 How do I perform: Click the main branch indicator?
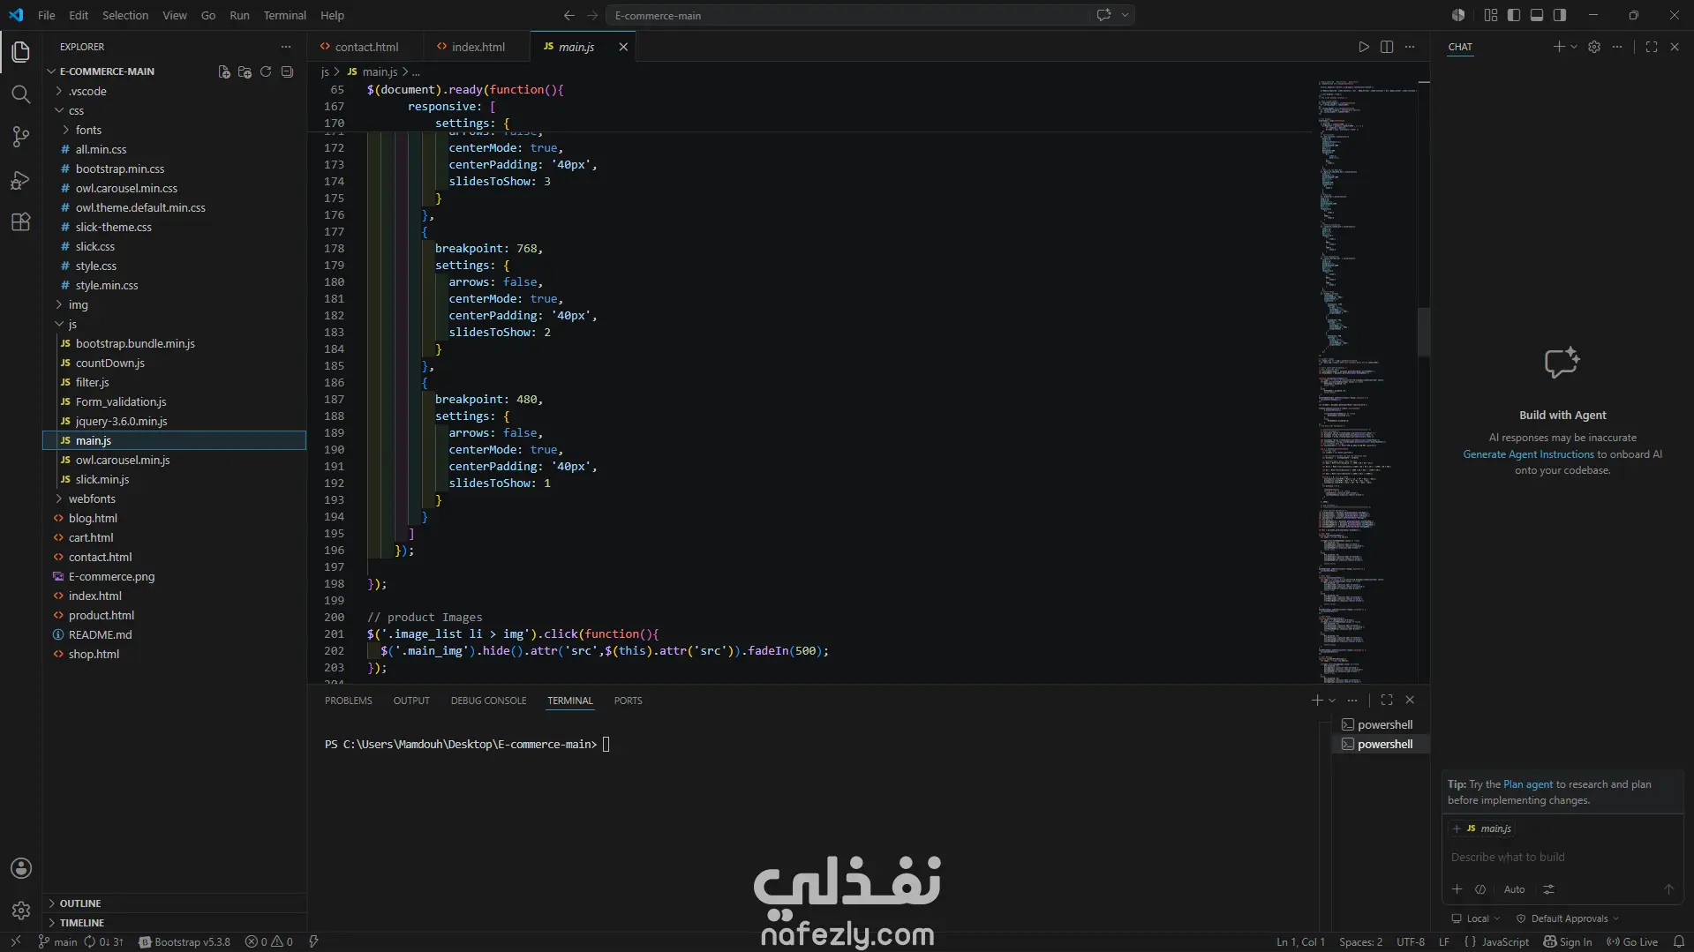tap(57, 941)
